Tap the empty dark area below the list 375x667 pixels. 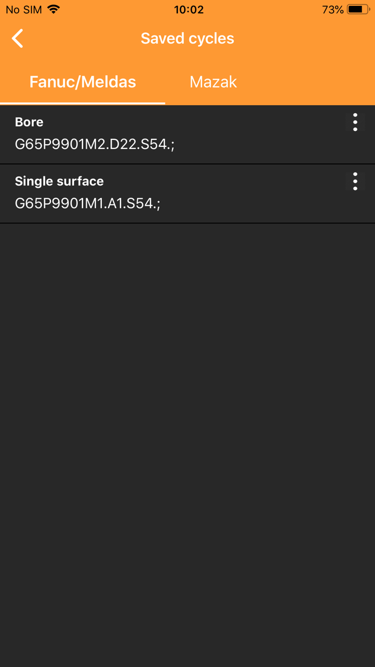pyautogui.click(x=187, y=445)
